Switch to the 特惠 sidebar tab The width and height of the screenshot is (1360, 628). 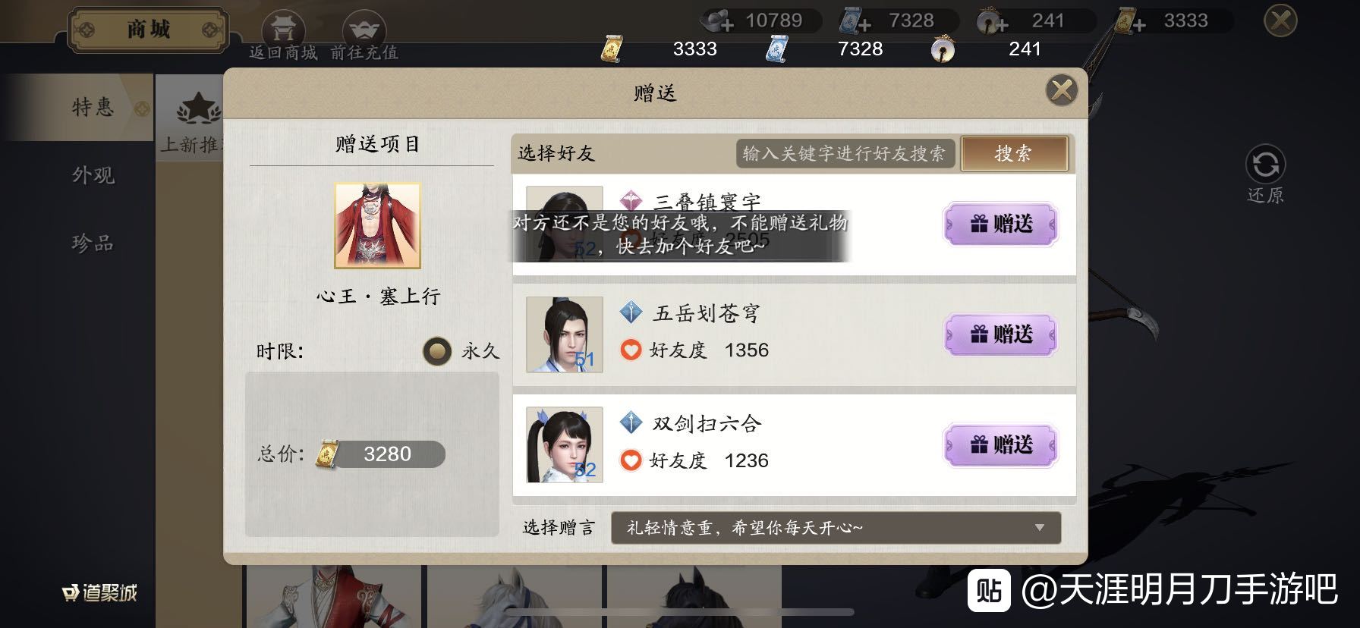coord(93,108)
